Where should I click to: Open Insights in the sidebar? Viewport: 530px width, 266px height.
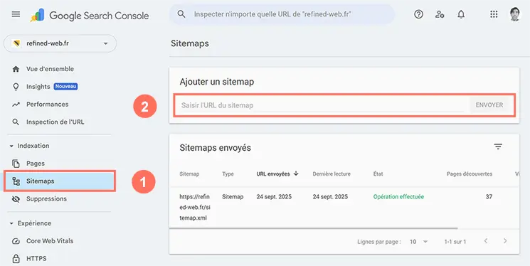[x=38, y=87]
